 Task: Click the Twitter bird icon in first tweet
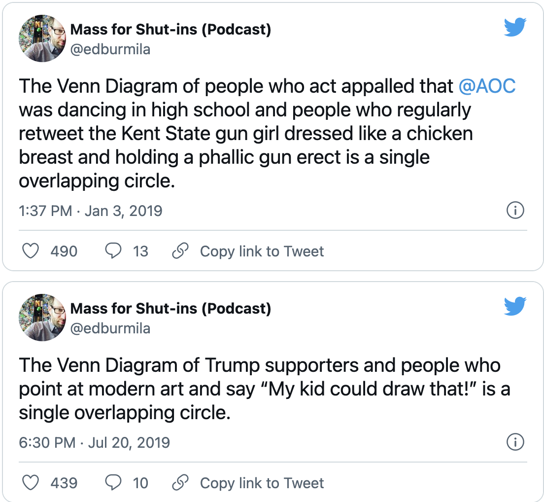click(x=515, y=27)
